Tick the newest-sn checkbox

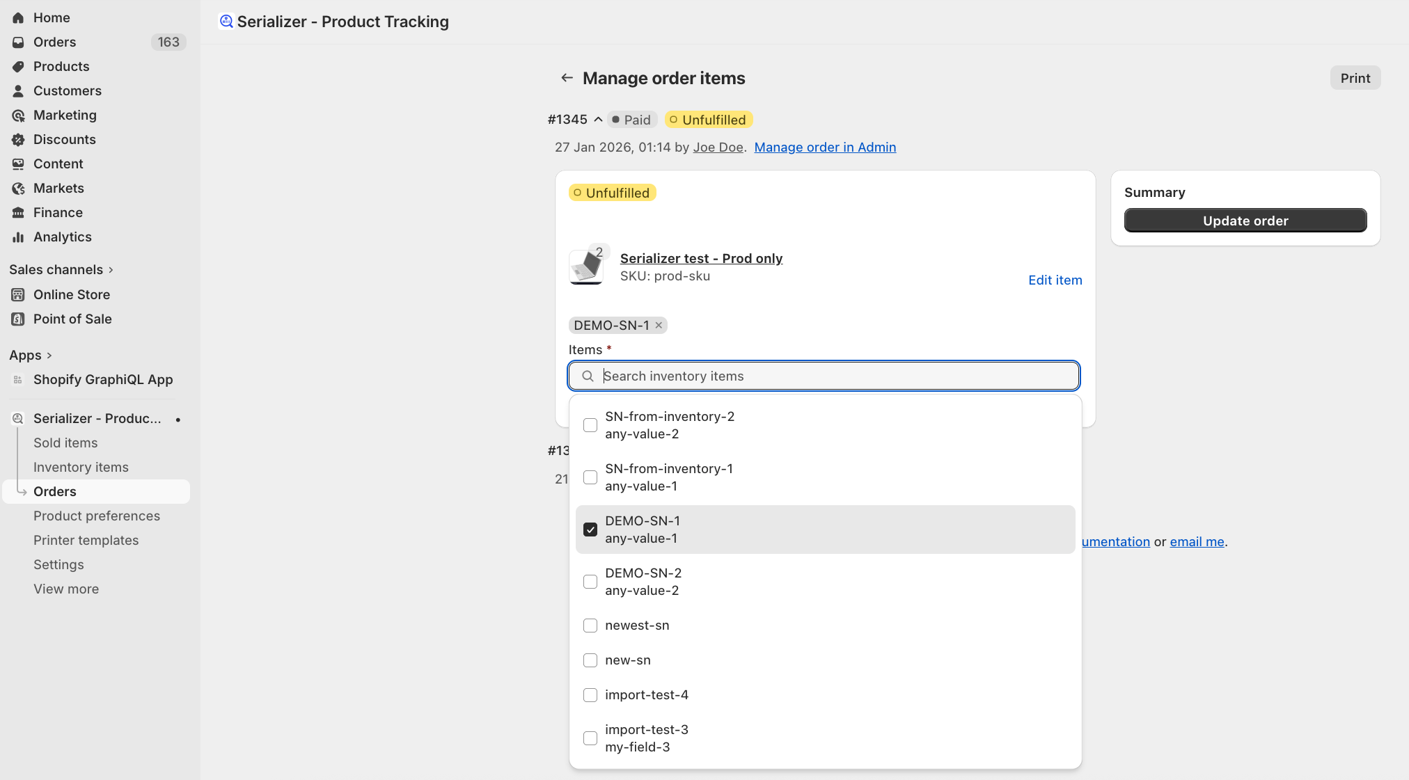click(590, 626)
